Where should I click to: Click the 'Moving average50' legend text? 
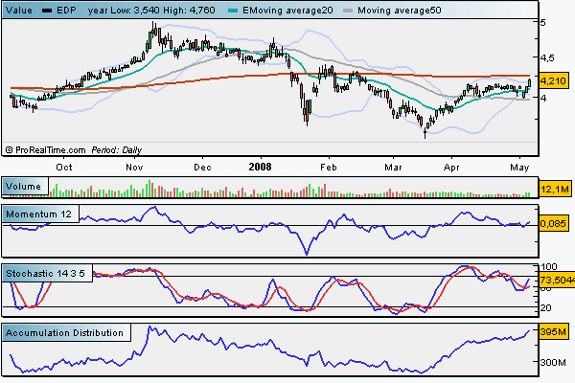coord(400,11)
